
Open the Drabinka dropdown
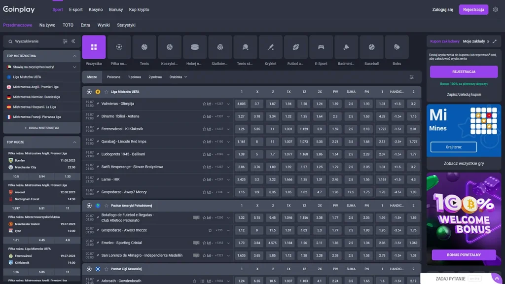click(178, 77)
